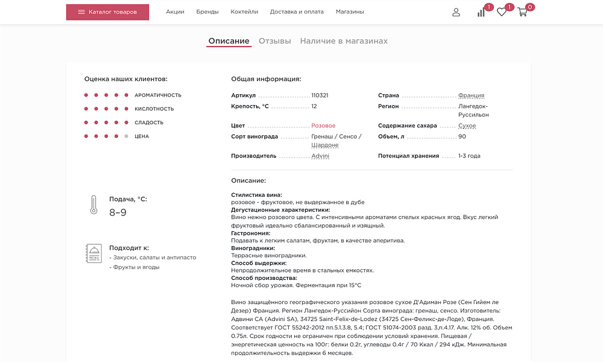The image size is (603, 362).
Task: Open the Доставка и оплата section
Action: [297, 11]
